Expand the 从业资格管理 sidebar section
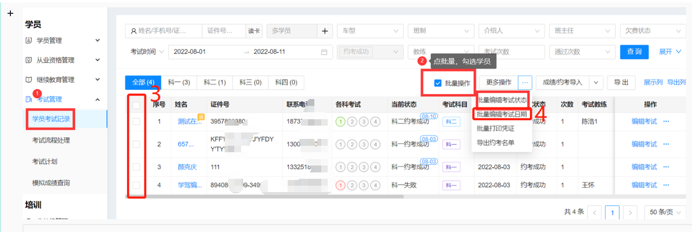 (97, 60)
